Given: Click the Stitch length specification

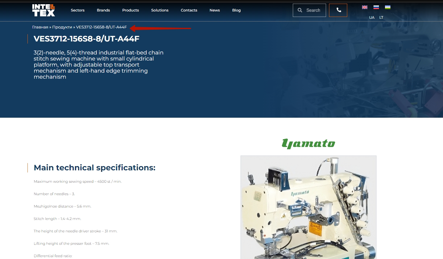Looking at the screenshot, I should coord(57,219).
